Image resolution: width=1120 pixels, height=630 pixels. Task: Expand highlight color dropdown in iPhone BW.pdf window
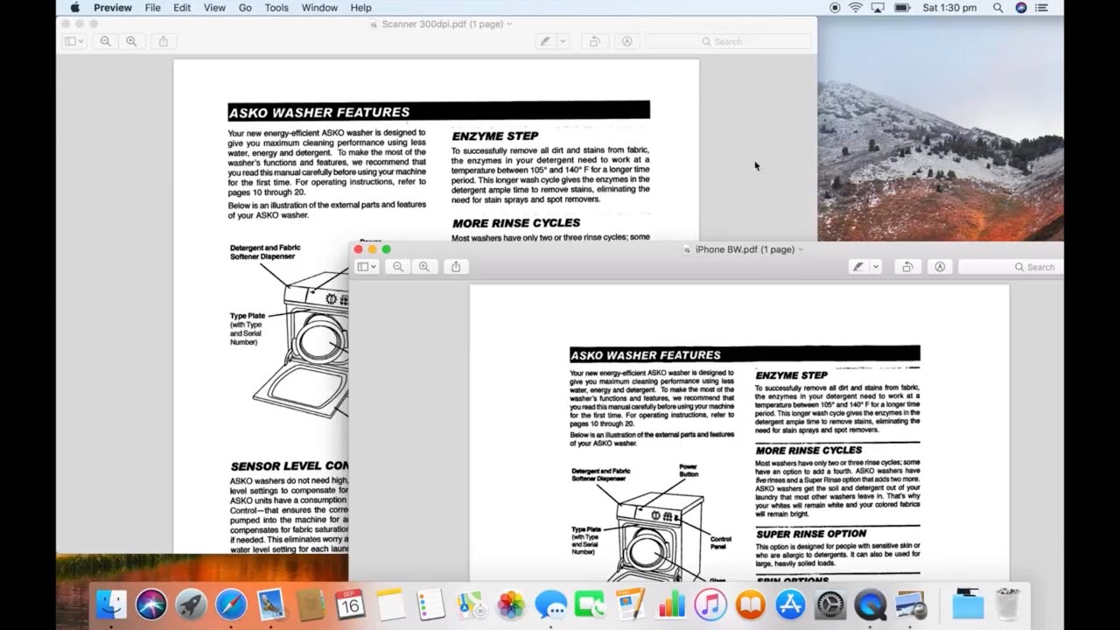click(876, 267)
